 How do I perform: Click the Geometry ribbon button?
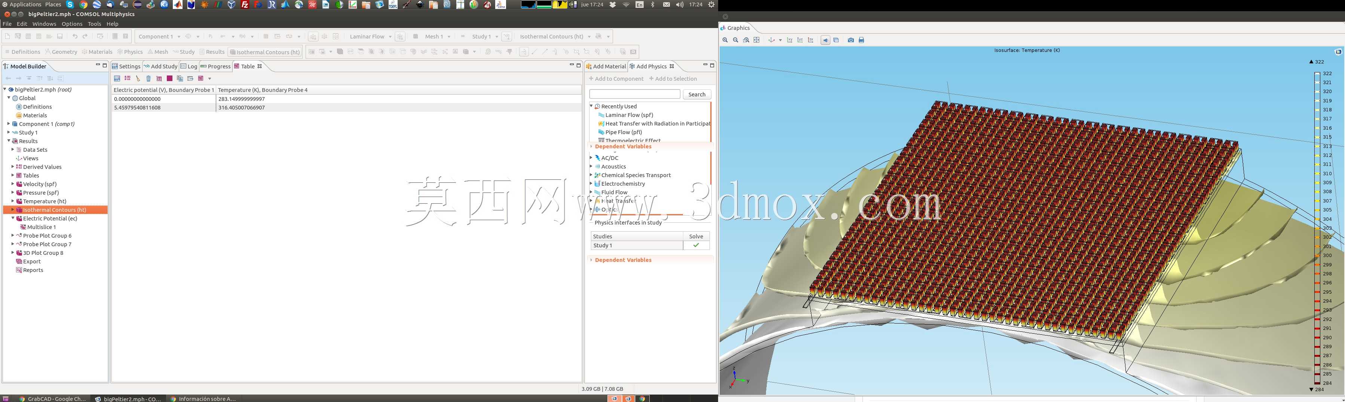pos(61,52)
